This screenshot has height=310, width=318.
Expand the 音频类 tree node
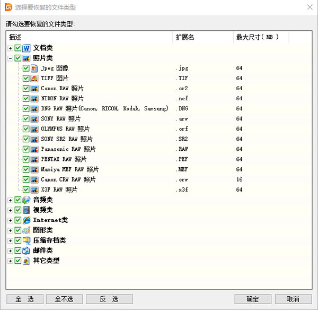[10, 200]
